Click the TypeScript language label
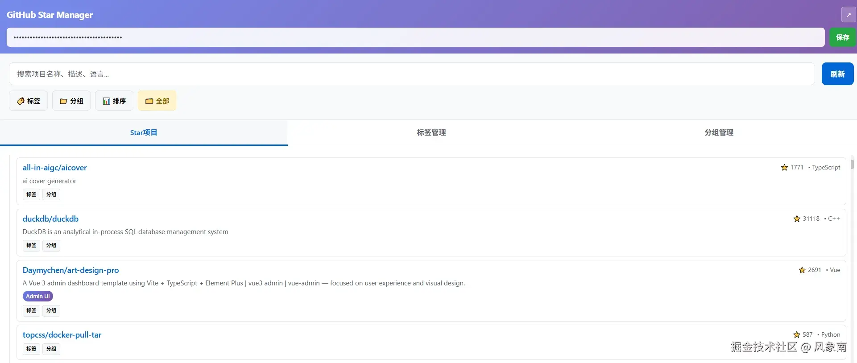 826,168
